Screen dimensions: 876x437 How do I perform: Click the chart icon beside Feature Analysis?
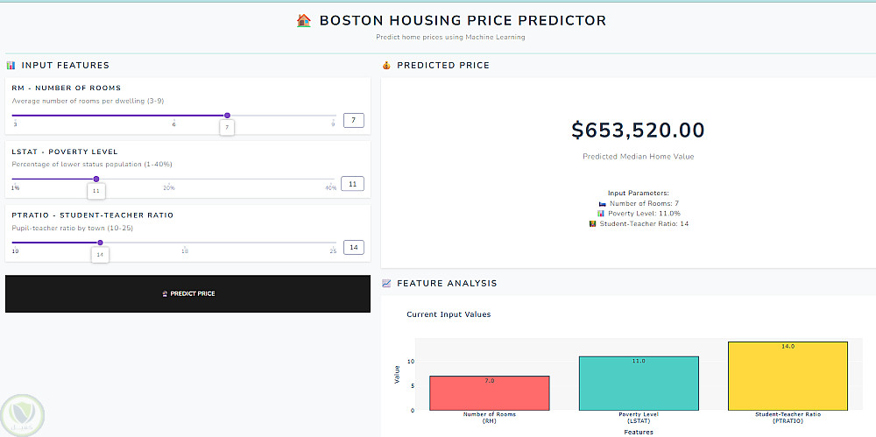(x=386, y=284)
